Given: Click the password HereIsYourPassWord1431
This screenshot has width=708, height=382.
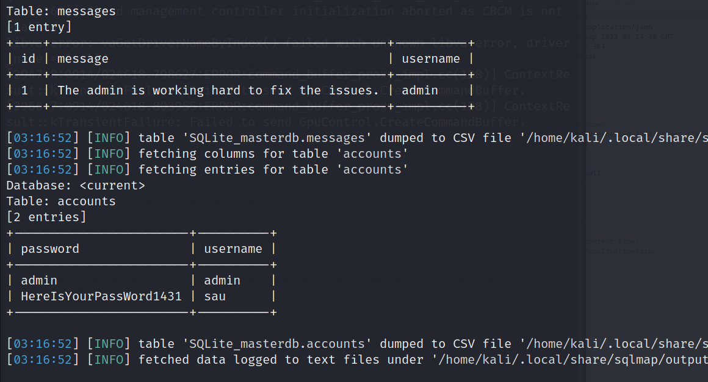Looking at the screenshot, I should click(x=101, y=297).
